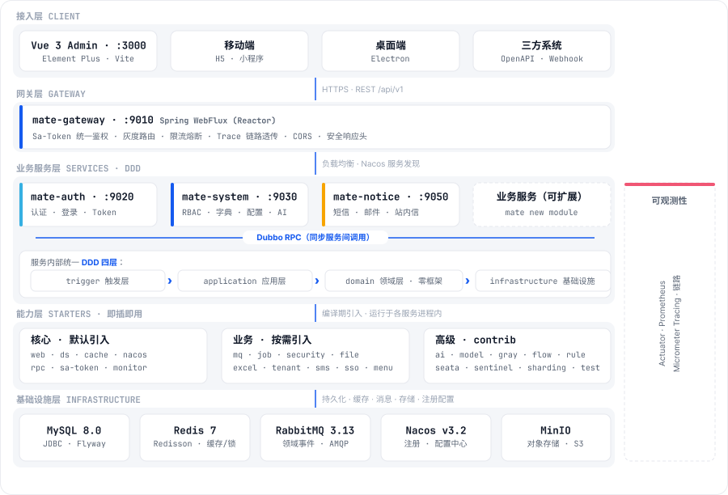Image resolution: width=728 pixels, height=495 pixels.
Task: Click the ai · model · gray · flow · rule line
Action: [510, 355]
